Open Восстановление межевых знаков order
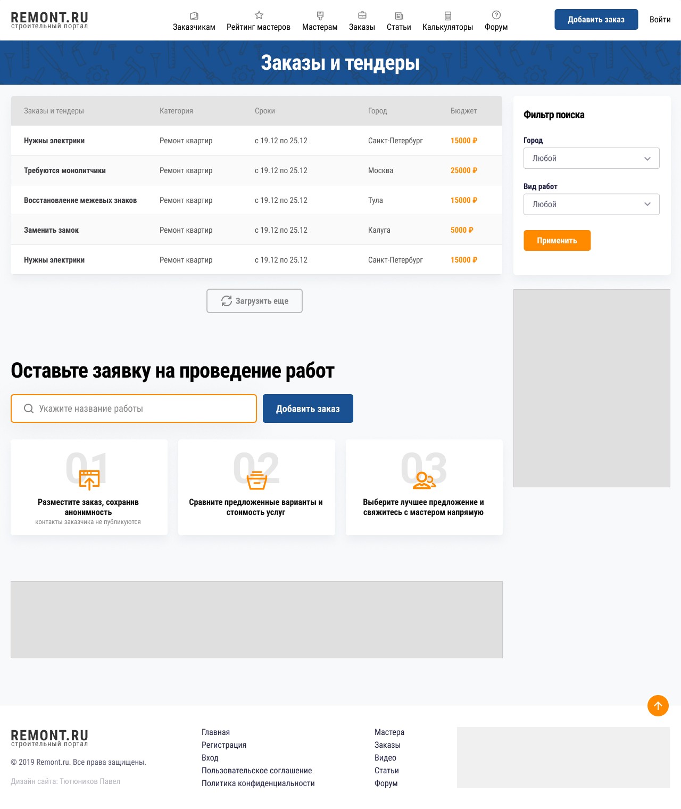Screen dimensions: 681x809 (x=256, y=200)
